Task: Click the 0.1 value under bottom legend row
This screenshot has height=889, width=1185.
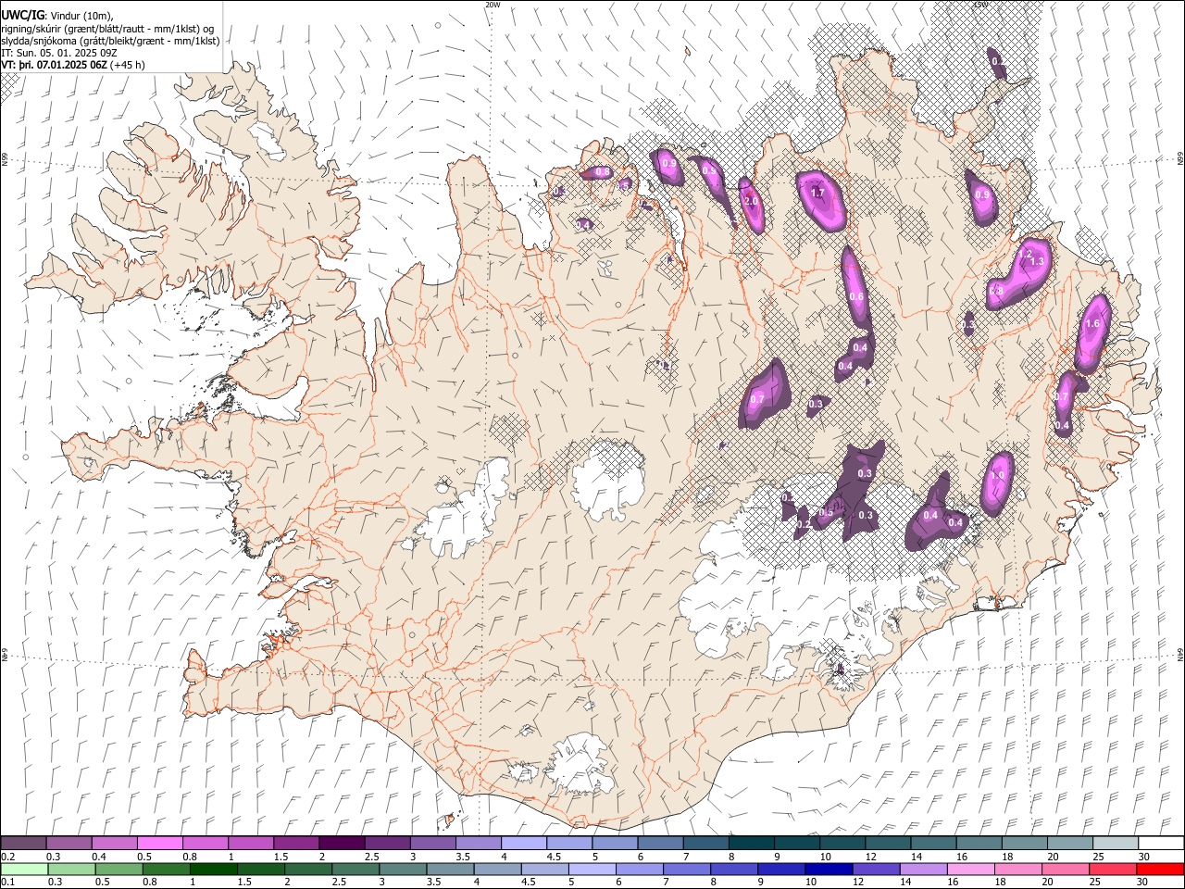Action: [8, 883]
